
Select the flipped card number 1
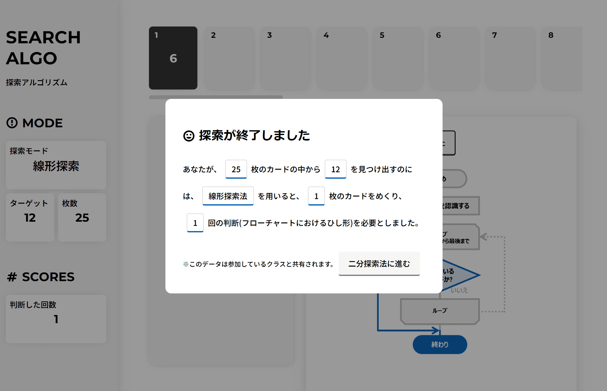173,58
